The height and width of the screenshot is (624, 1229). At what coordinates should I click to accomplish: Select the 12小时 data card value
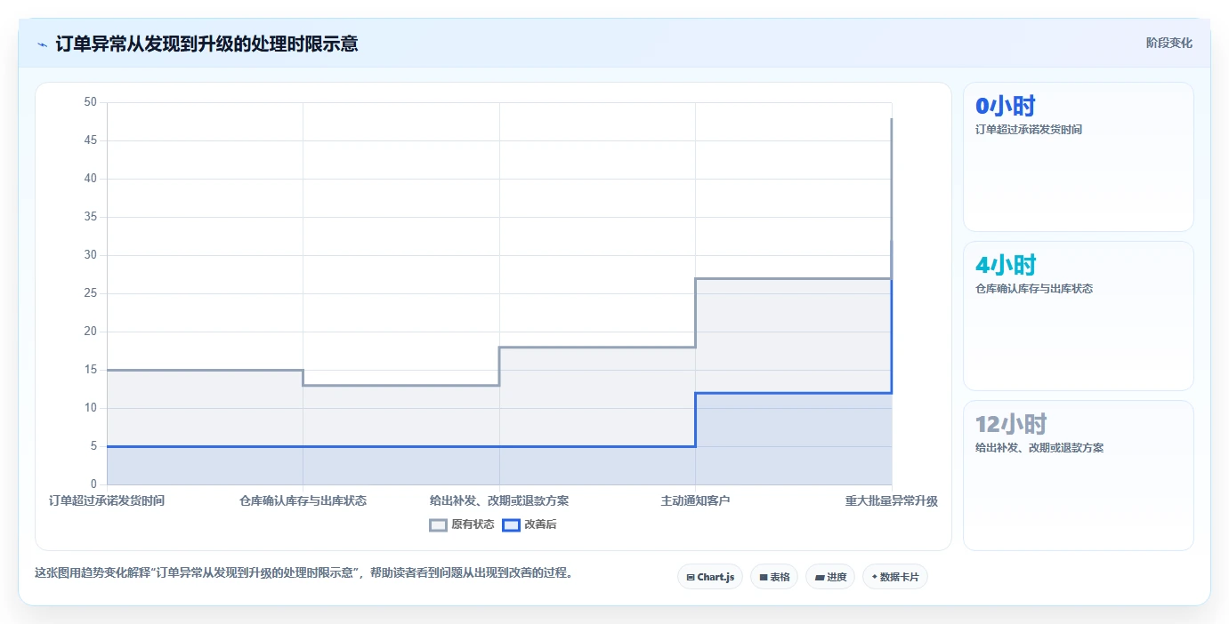click(x=1011, y=425)
